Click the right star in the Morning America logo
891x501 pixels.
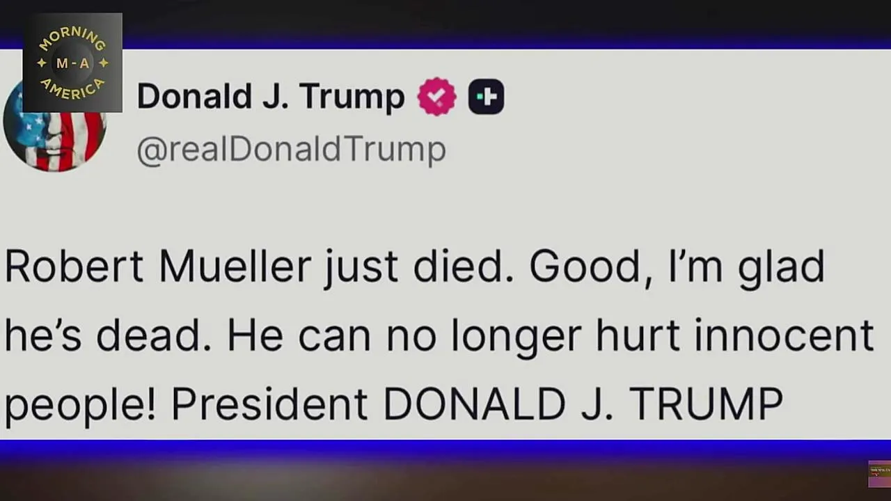(x=104, y=63)
